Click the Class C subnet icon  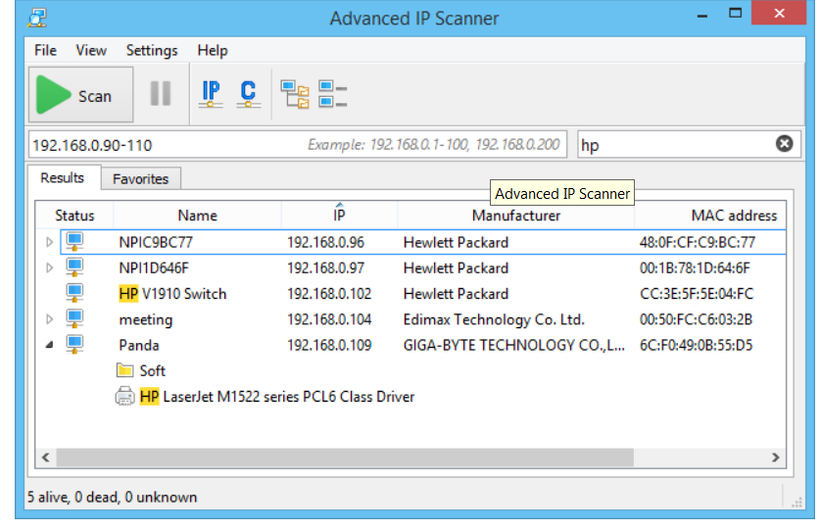[x=248, y=94]
